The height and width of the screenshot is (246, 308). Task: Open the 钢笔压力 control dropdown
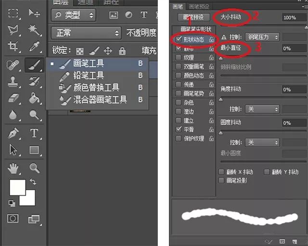tap(262, 37)
